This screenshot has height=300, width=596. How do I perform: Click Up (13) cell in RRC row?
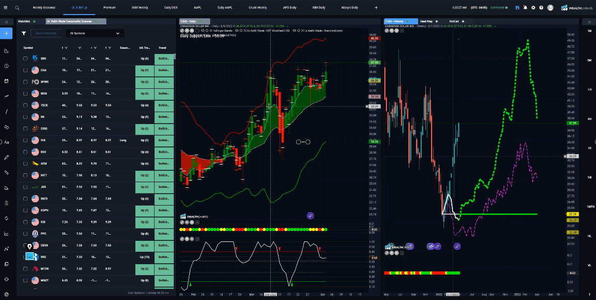[144, 257]
